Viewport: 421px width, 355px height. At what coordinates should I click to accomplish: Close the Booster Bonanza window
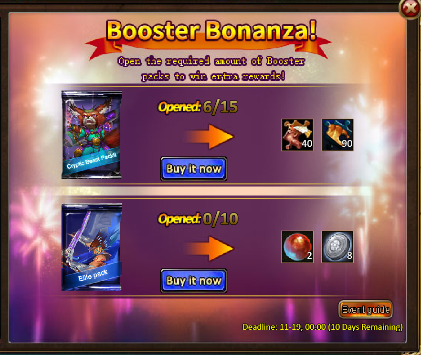click(410, 9)
